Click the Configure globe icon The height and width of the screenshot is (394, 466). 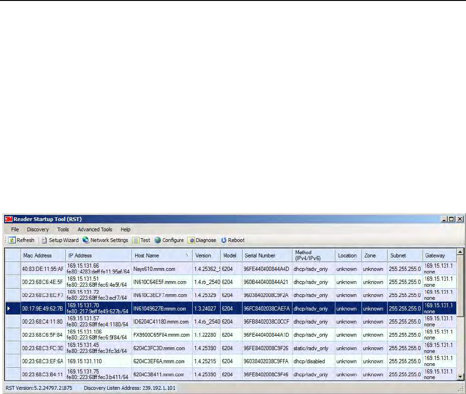(158, 240)
